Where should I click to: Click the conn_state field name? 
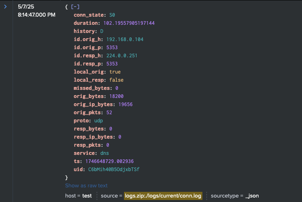pos(89,15)
